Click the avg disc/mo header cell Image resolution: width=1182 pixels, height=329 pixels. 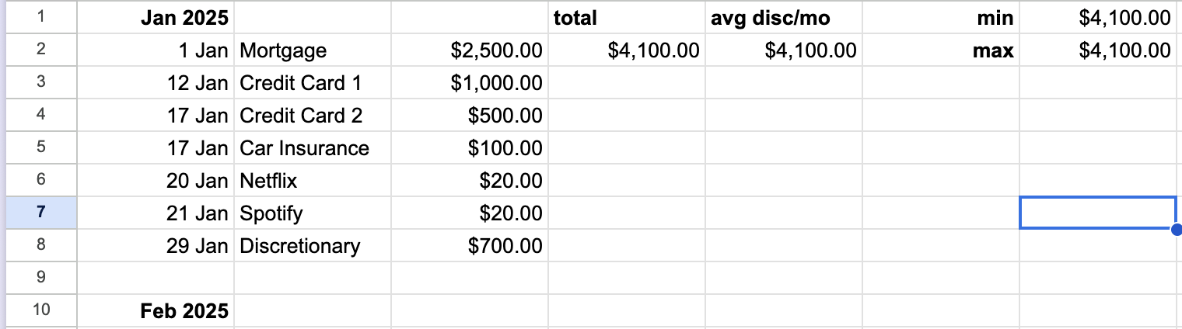tap(784, 18)
